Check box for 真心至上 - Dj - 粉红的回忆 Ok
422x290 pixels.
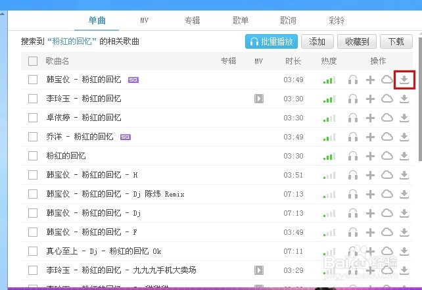33,251
